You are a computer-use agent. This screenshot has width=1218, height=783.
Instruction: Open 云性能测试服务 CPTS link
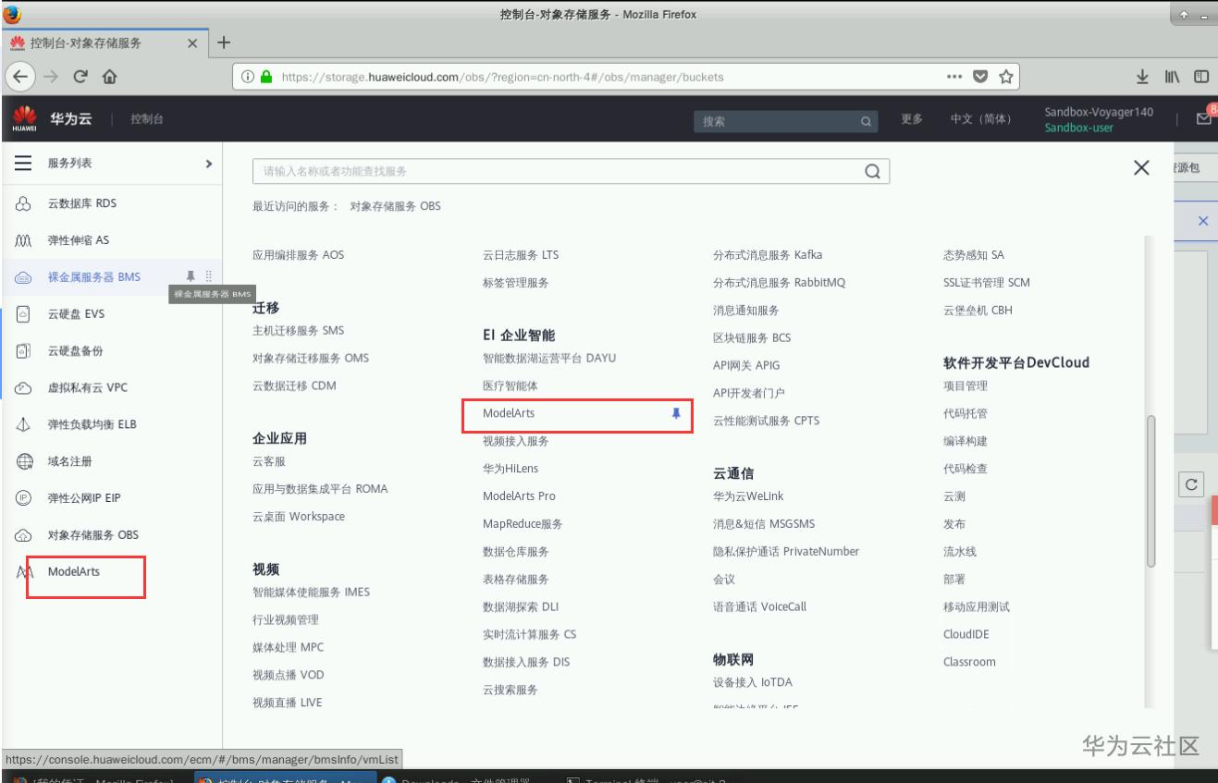point(767,421)
